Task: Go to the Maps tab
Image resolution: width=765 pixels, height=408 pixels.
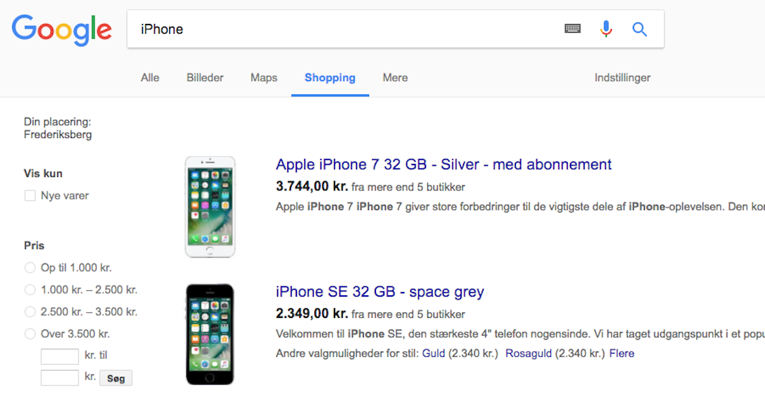Action: [x=264, y=78]
